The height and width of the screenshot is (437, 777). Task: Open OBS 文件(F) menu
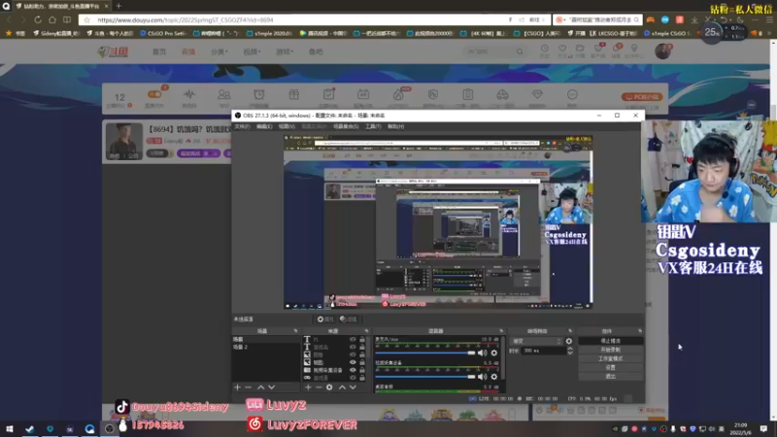tap(242, 126)
